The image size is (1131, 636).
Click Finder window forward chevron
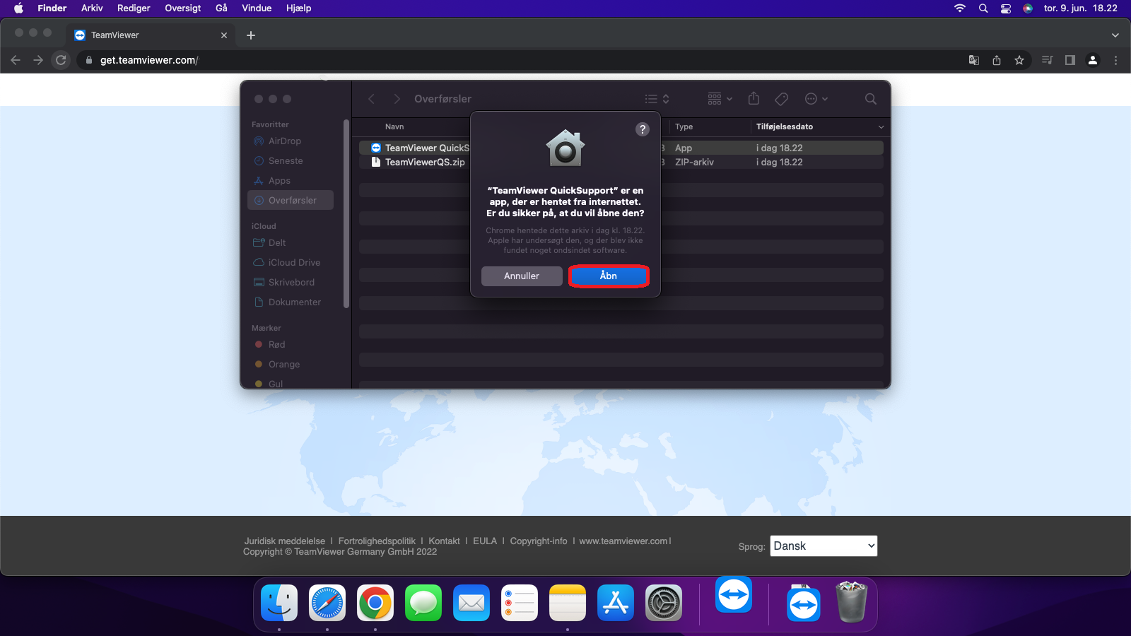(x=397, y=99)
